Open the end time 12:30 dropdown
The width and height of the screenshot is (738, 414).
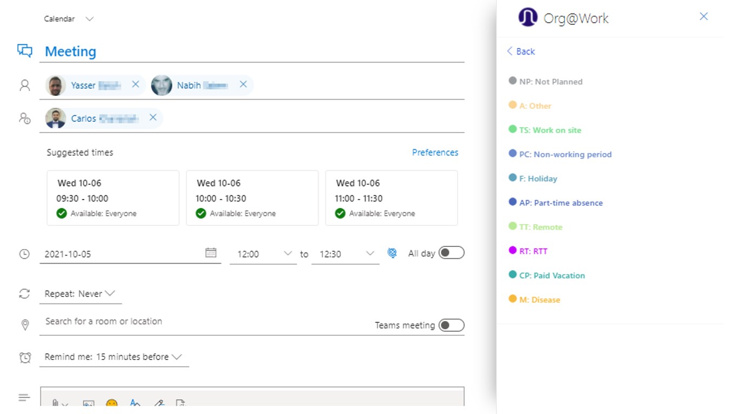[370, 253]
